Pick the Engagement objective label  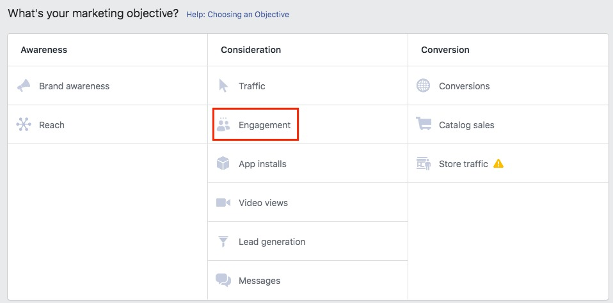point(265,125)
